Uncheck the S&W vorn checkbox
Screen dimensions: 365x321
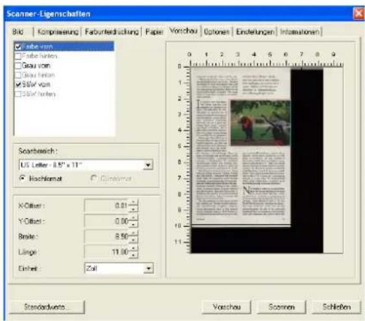click(18, 84)
